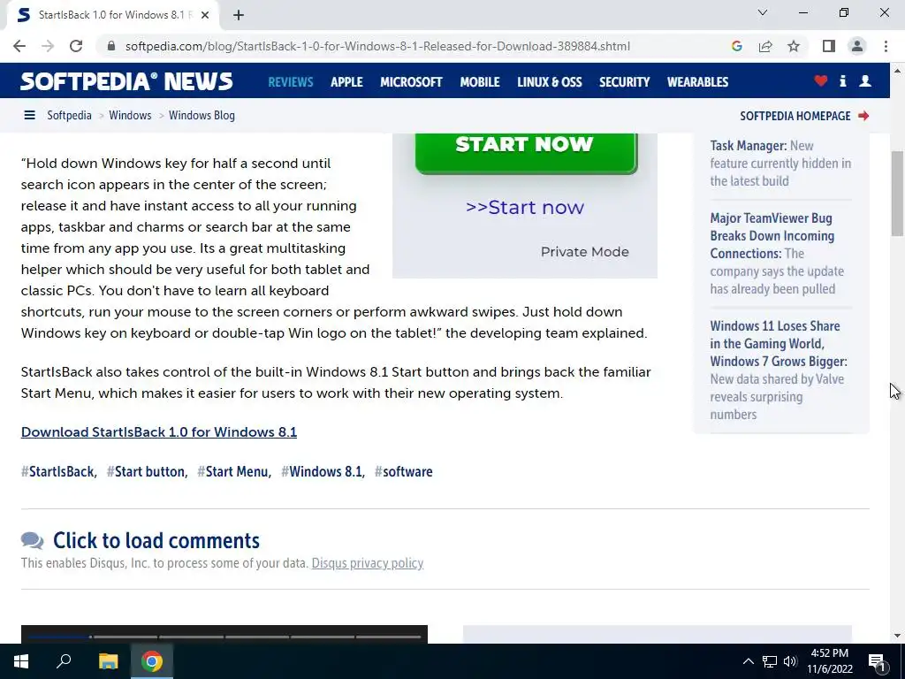Image resolution: width=905 pixels, height=679 pixels.
Task: Open network status tray icon
Action: [x=770, y=661]
